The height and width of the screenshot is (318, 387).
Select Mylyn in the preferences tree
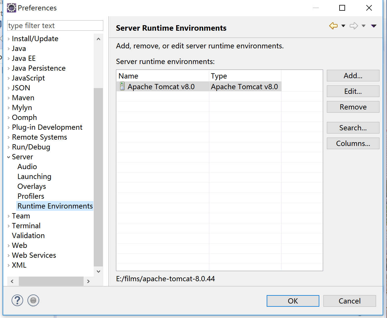pyautogui.click(x=22, y=107)
